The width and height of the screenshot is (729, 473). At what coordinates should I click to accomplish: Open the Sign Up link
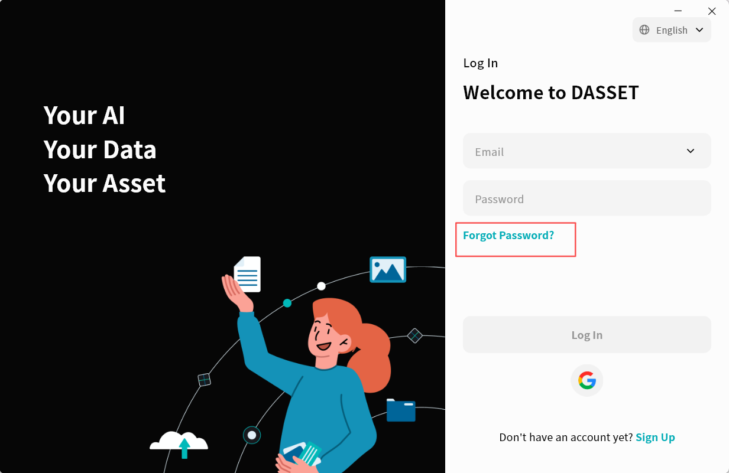point(655,438)
